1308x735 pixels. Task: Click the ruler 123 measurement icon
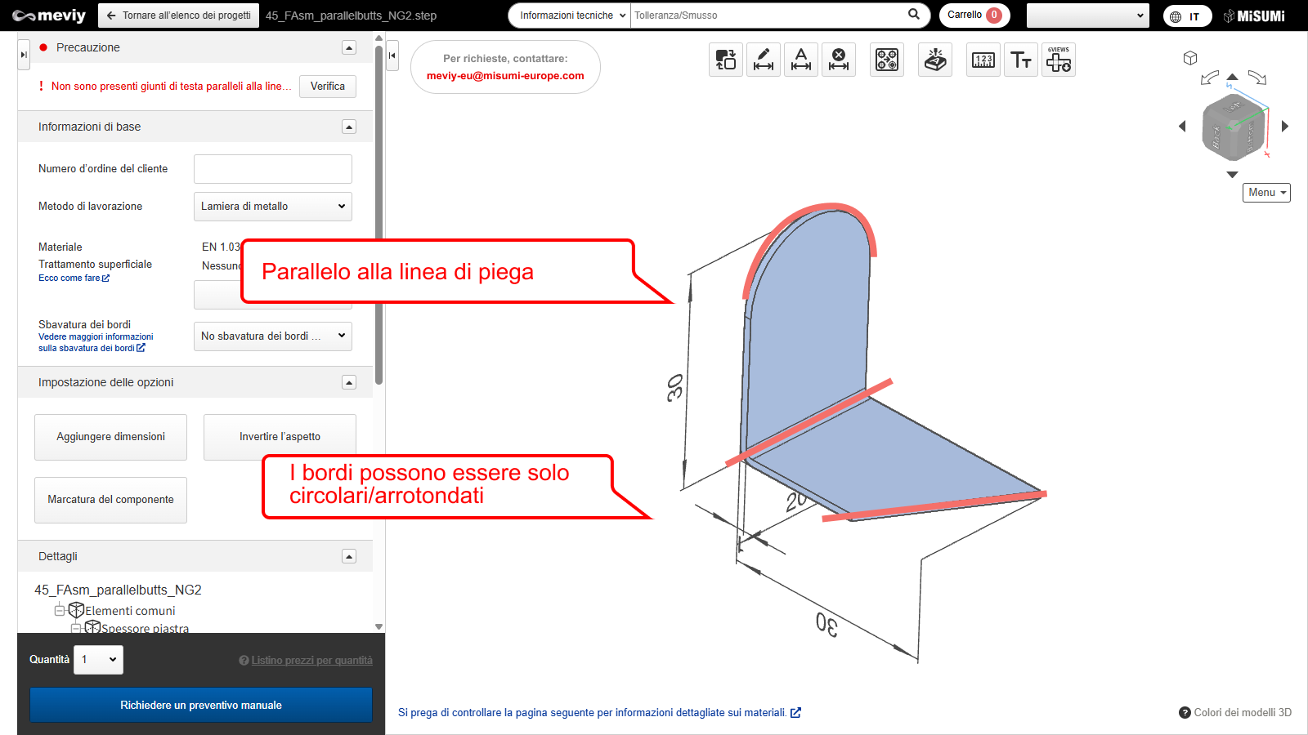point(983,60)
